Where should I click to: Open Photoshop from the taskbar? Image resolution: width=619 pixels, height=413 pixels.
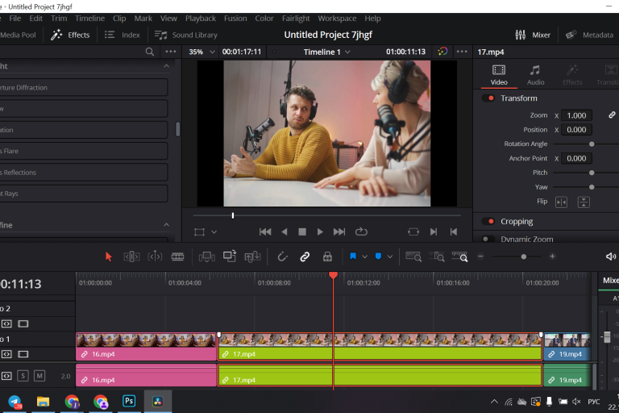coord(128,401)
